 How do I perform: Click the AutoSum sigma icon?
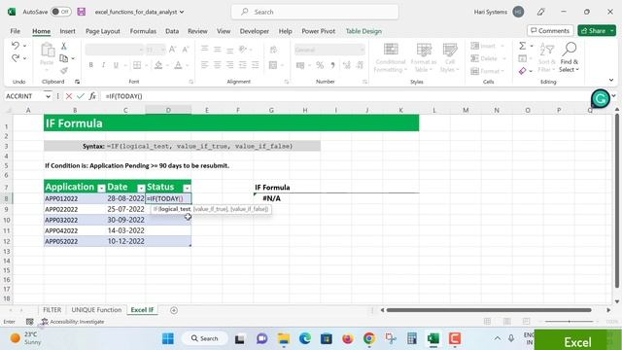523,46
